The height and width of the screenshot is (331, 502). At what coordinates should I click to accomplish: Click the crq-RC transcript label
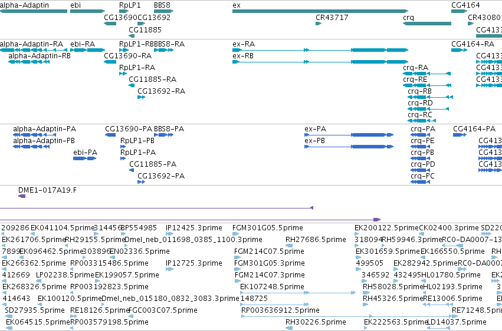coord(420,115)
